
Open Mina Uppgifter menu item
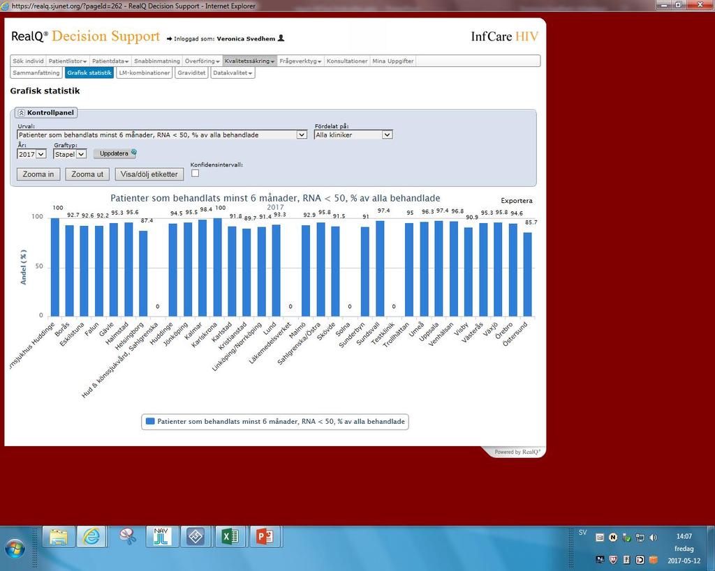392,61
